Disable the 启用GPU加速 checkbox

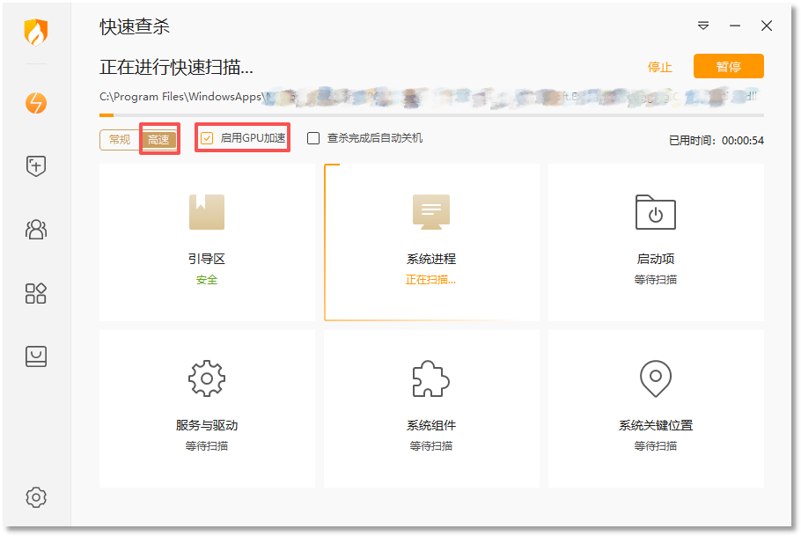(207, 138)
